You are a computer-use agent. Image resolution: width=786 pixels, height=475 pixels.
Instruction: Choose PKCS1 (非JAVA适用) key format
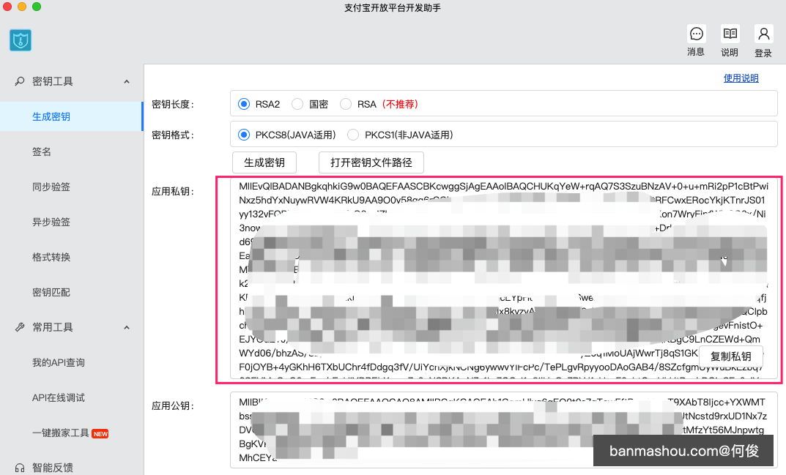[353, 135]
